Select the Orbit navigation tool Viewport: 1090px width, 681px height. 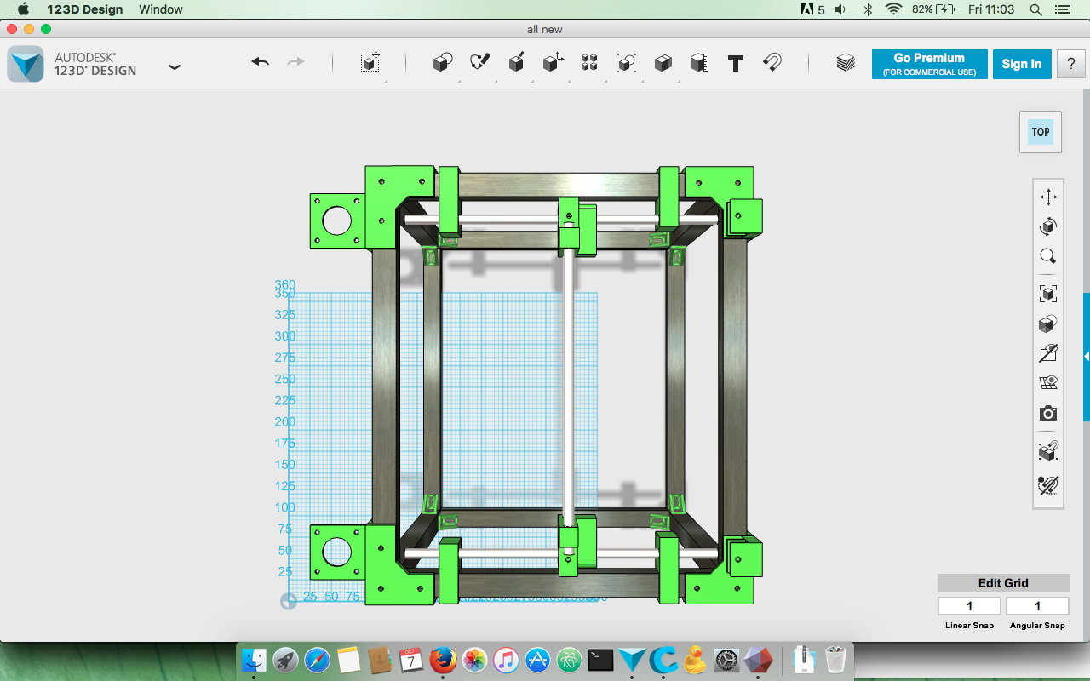tap(1048, 226)
